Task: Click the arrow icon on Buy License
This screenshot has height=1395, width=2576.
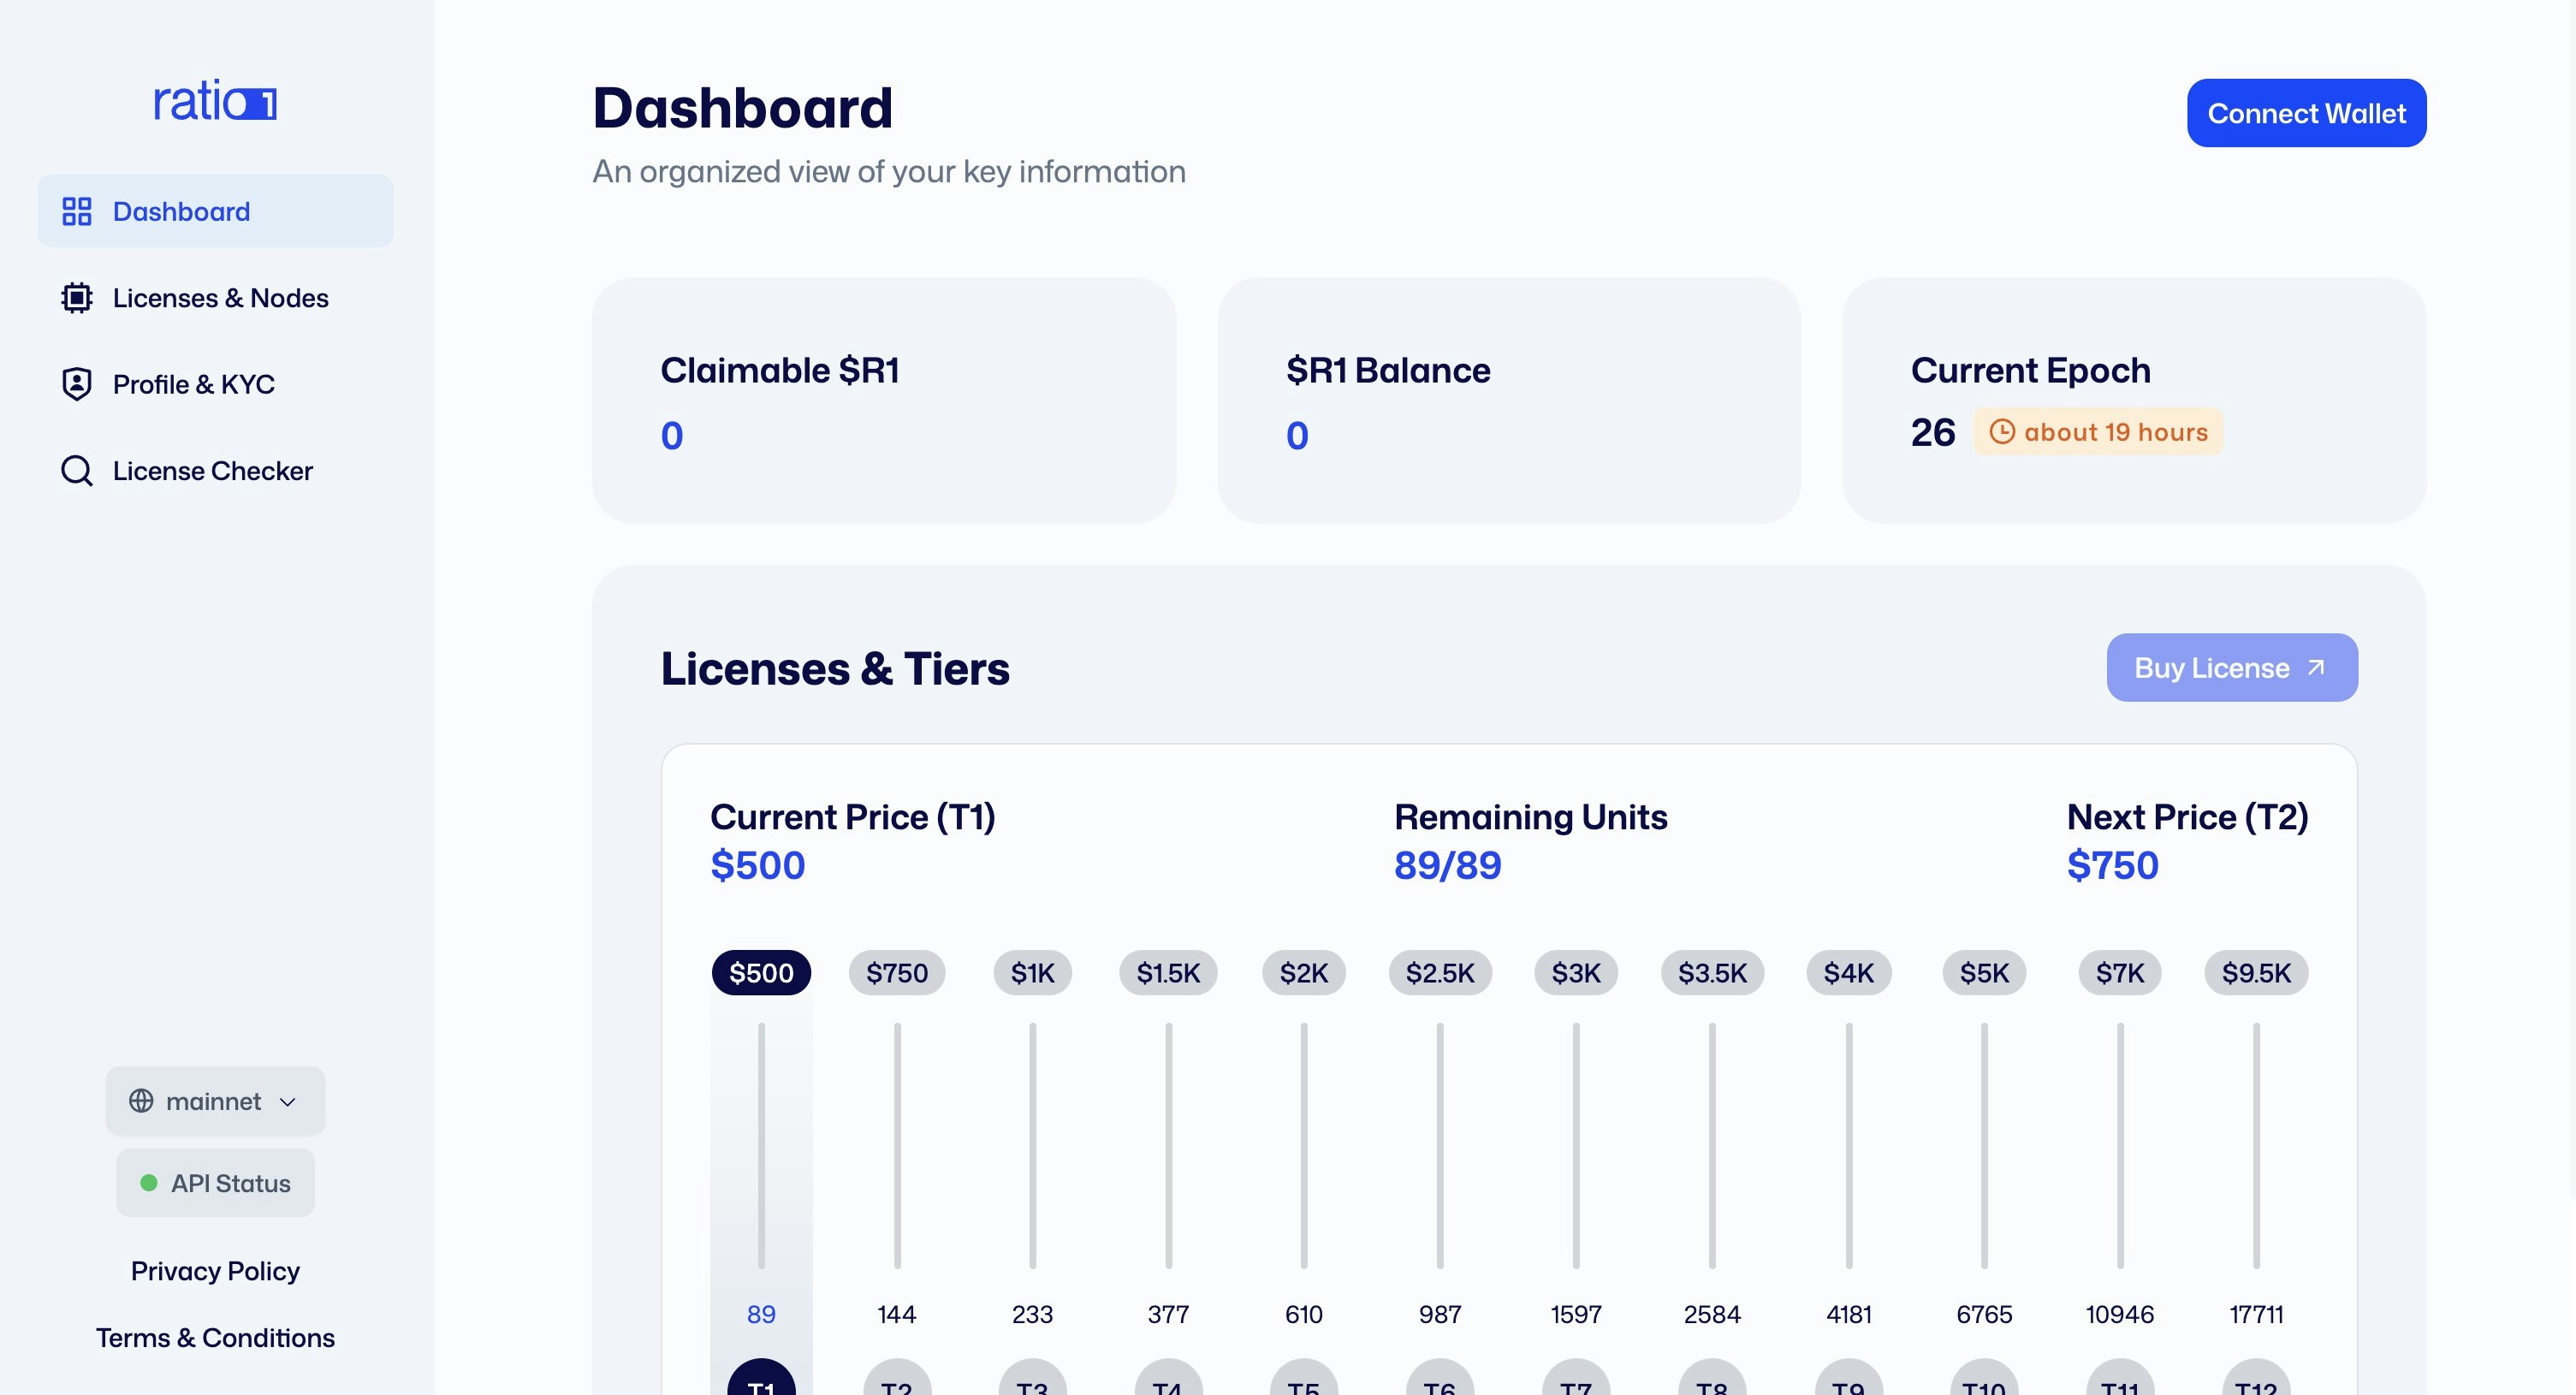Action: click(2316, 667)
